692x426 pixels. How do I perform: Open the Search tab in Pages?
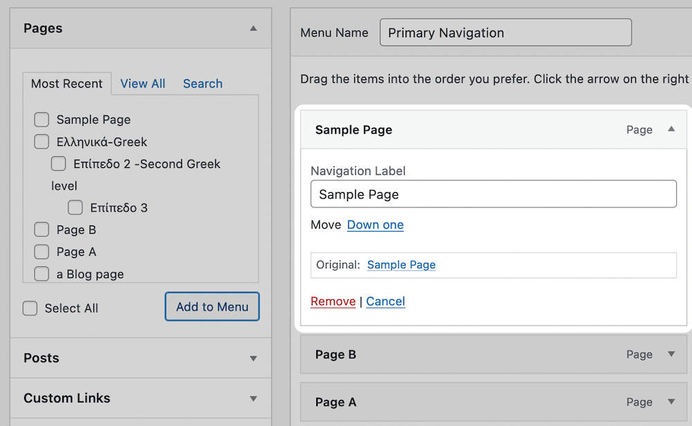pos(203,84)
